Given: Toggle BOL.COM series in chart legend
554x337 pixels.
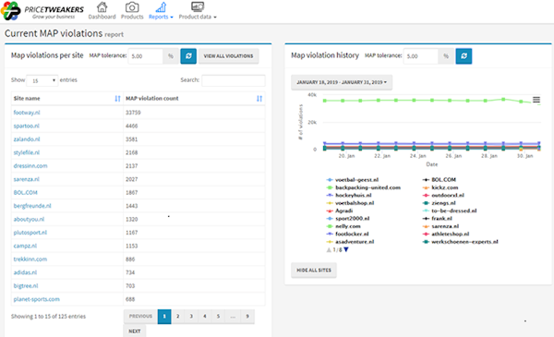Looking at the screenshot, I should [440, 180].
